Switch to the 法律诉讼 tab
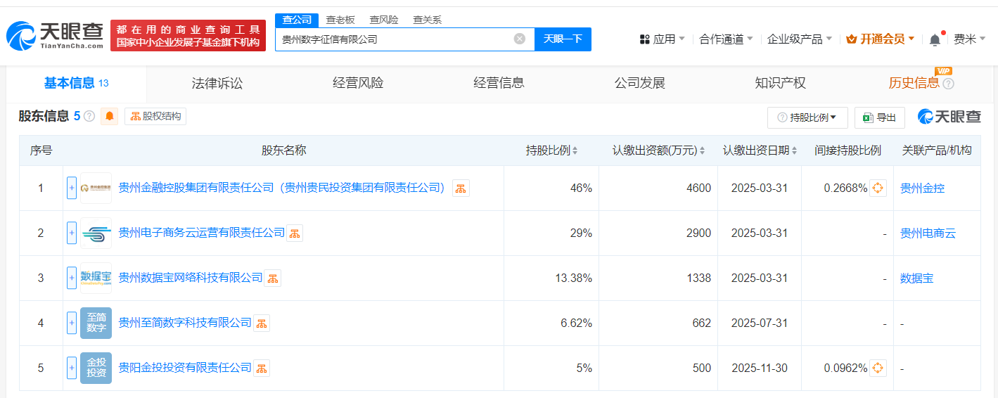998x398 pixels. coord(217,84)
